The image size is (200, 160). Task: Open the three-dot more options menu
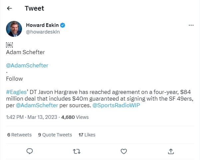pyautogui.click(x=191, y=25)
